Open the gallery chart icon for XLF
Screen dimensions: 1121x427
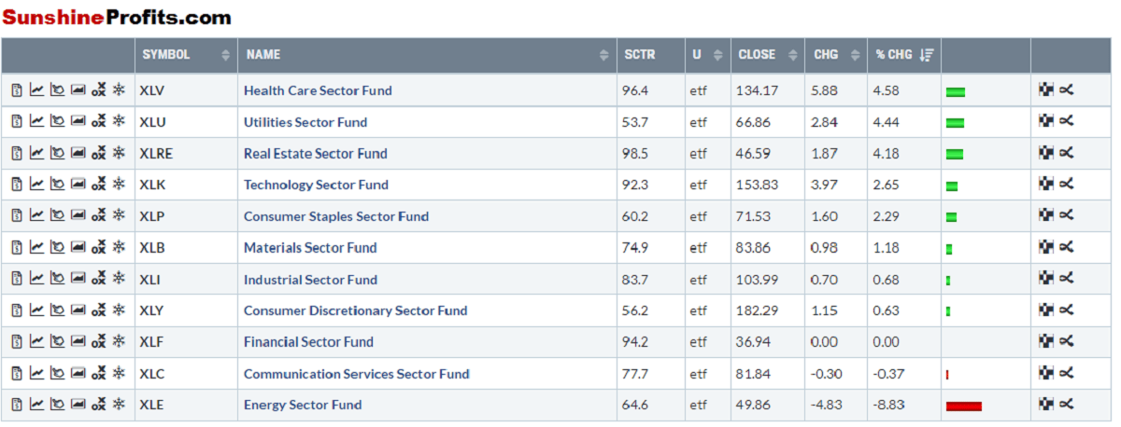click(x=57, y=342)
